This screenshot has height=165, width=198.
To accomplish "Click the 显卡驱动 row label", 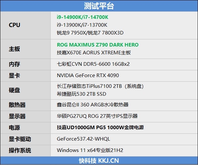I will [20, 139].
